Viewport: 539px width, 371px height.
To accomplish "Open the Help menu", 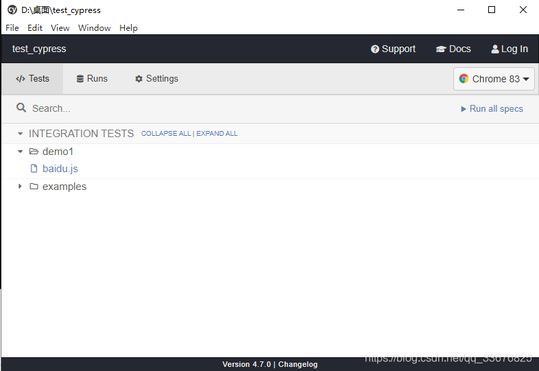I will click(x=128, y=28).
